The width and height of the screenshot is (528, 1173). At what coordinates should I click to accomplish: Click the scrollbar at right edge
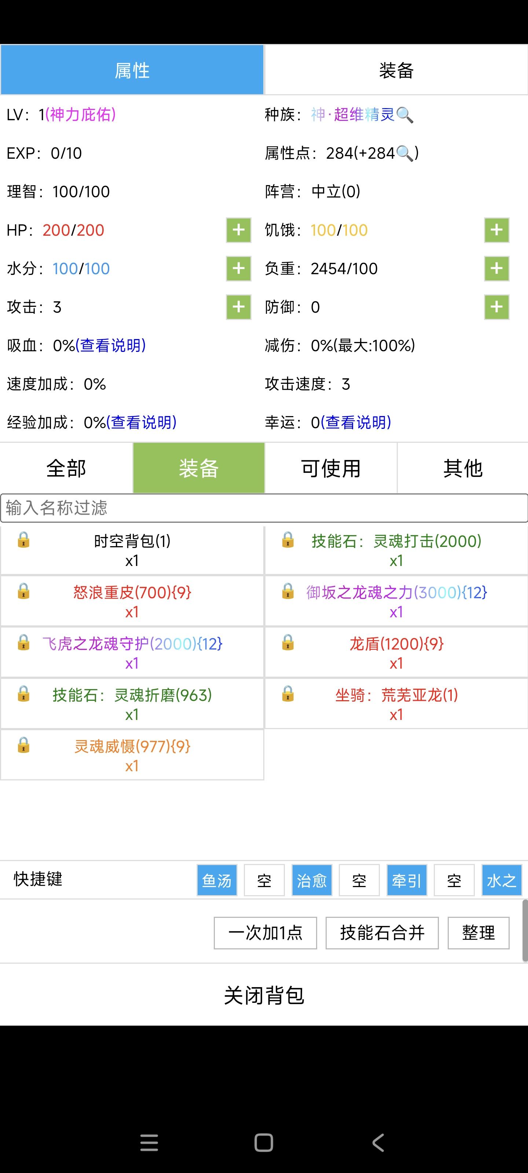524,930
